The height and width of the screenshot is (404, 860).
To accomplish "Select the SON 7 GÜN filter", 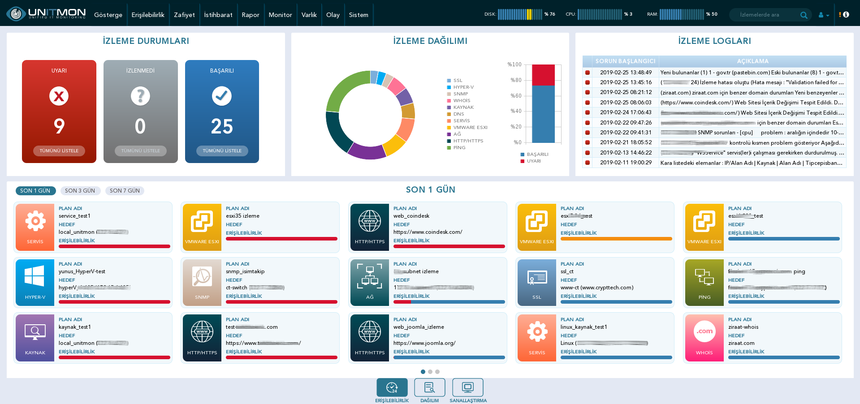I will (125, 191).
